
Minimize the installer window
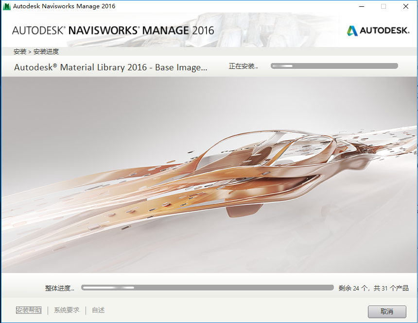362,6
